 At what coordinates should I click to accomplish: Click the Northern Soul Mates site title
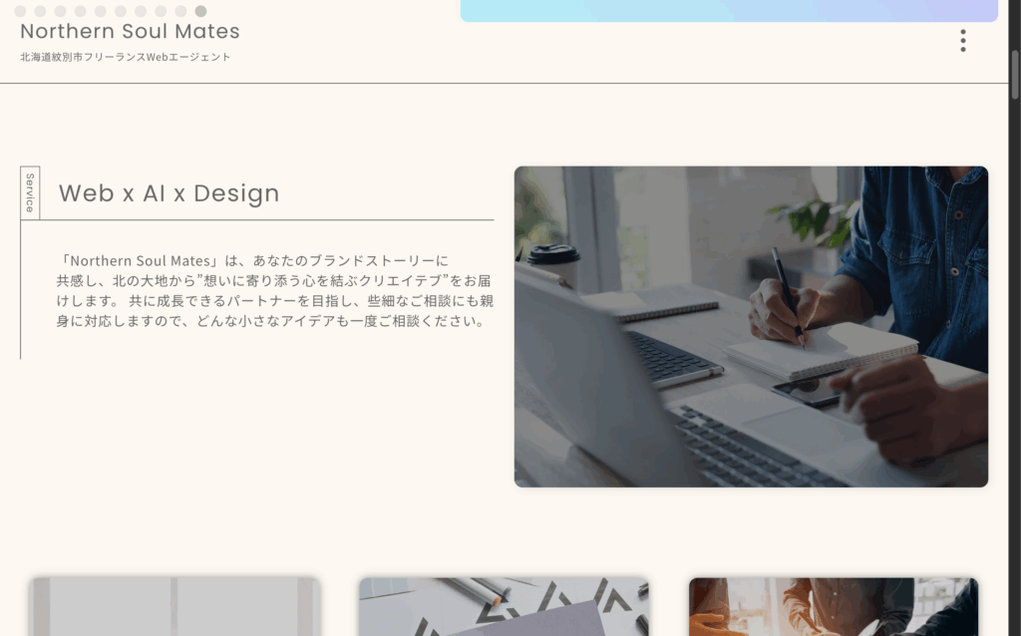[130, 31]
